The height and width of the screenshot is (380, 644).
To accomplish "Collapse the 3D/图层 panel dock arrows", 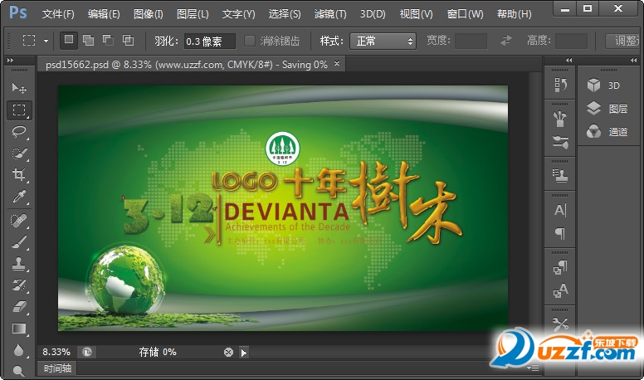I will [634, 60].
